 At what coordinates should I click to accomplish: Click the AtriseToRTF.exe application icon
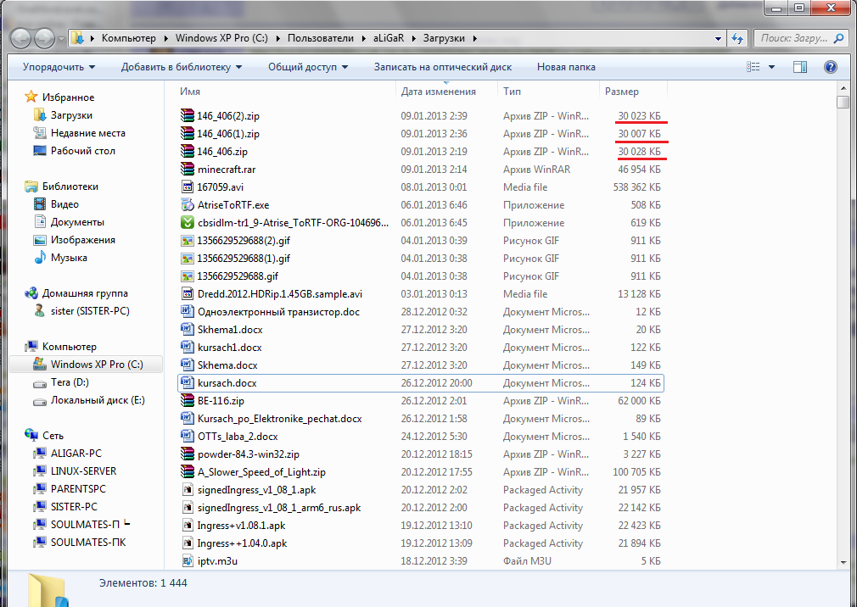(x=188, y=204)
